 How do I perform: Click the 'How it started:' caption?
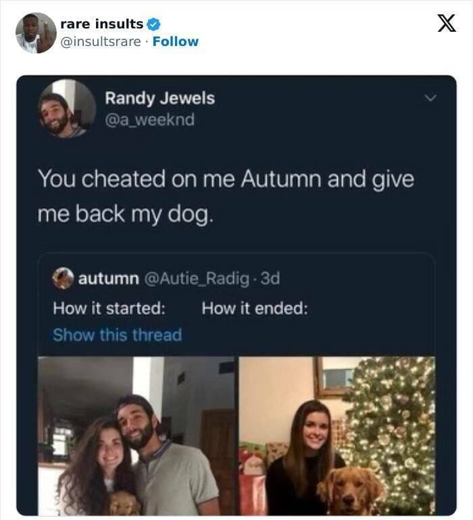tap(109, 308)
